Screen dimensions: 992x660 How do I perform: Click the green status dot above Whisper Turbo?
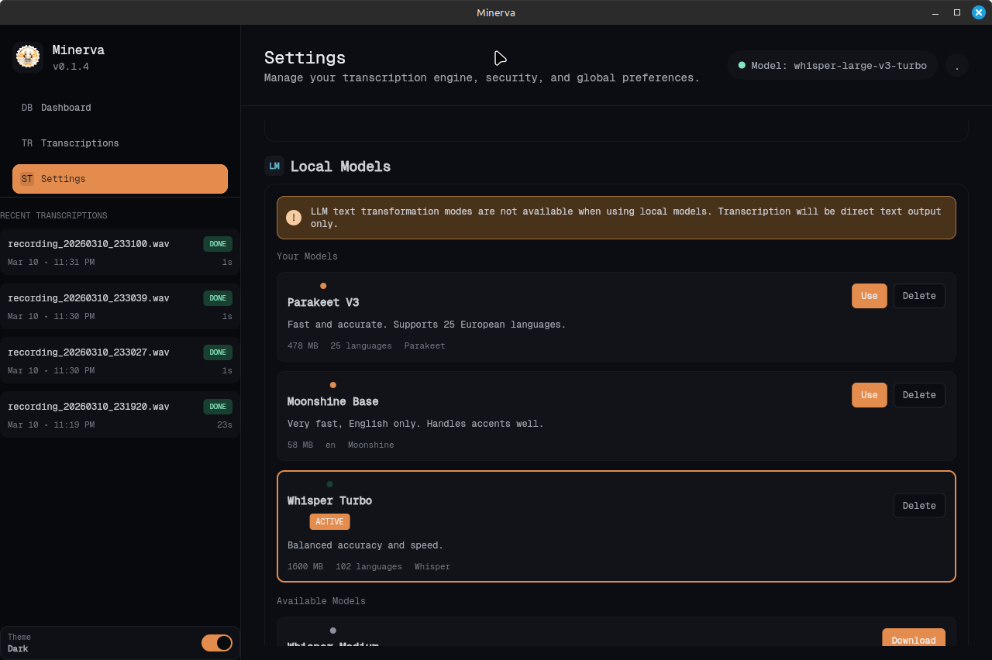coord(329,483)
